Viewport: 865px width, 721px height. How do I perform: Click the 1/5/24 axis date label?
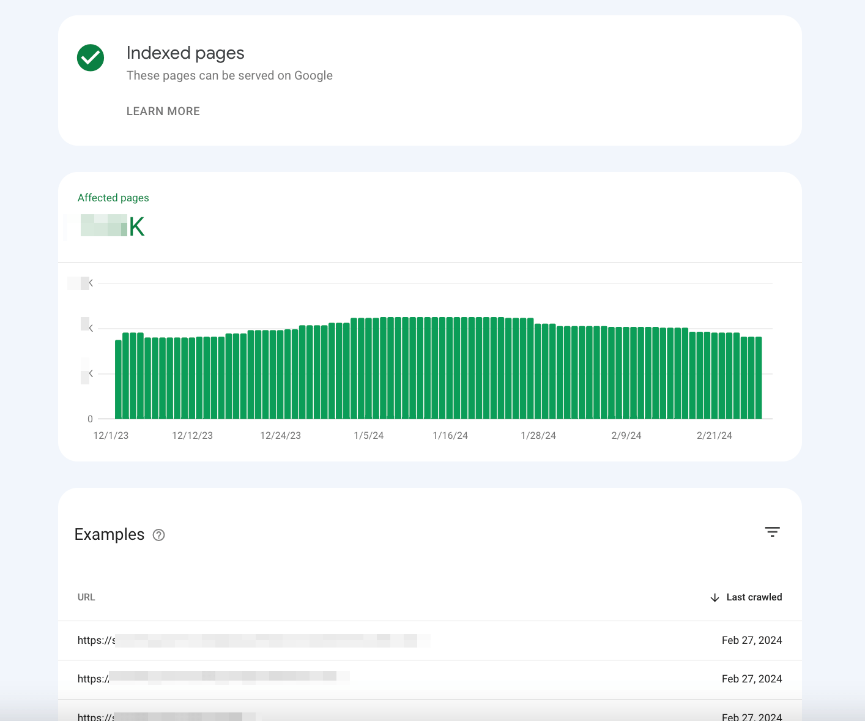[369, 436]
